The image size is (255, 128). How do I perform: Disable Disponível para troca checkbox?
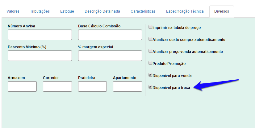tap(150, 87)
